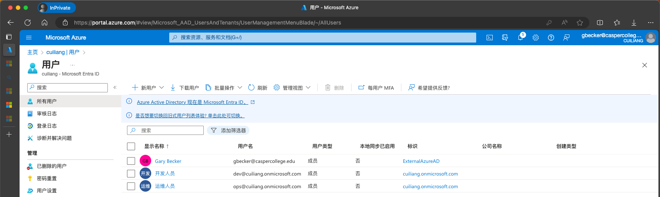This screenshot has height=197, width=660.
Task: Open the ellipsis menu next to 用户 title
Action: (x=73, y=65)
